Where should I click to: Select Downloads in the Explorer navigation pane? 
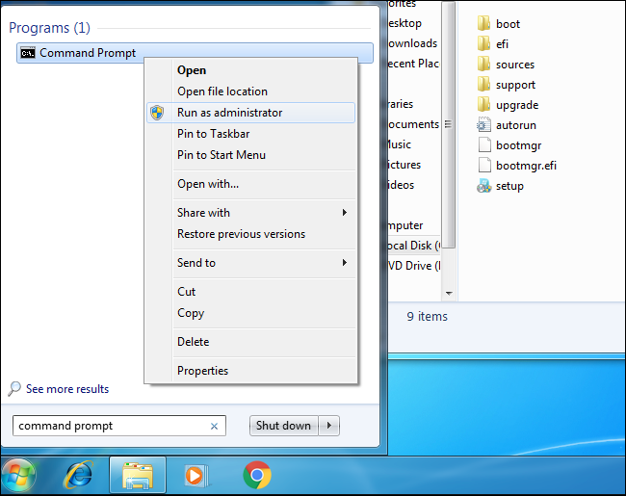(x=412, y=43)
